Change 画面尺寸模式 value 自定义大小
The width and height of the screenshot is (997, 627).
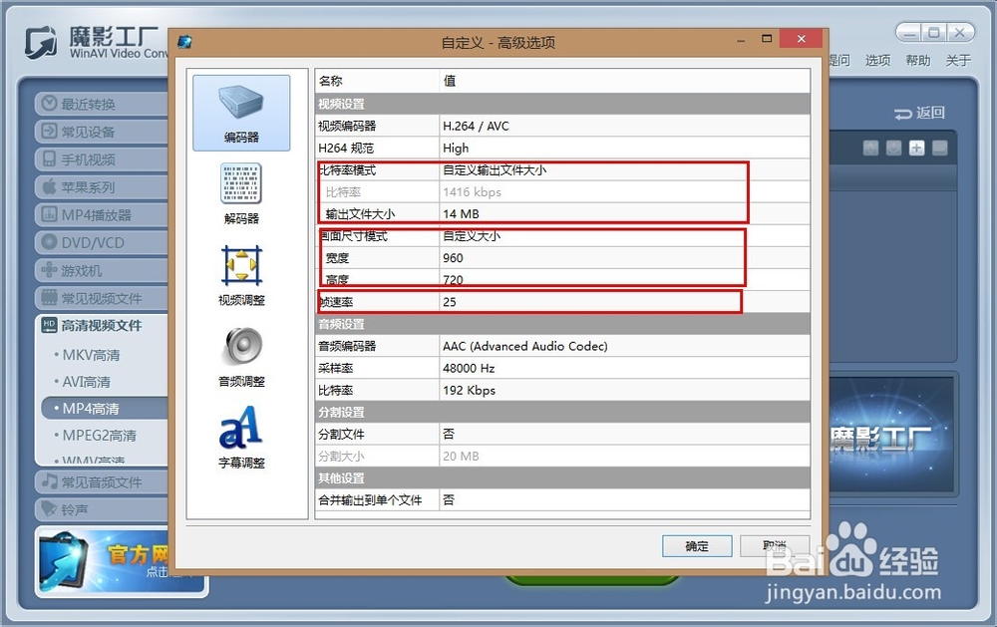click(624, 236)
